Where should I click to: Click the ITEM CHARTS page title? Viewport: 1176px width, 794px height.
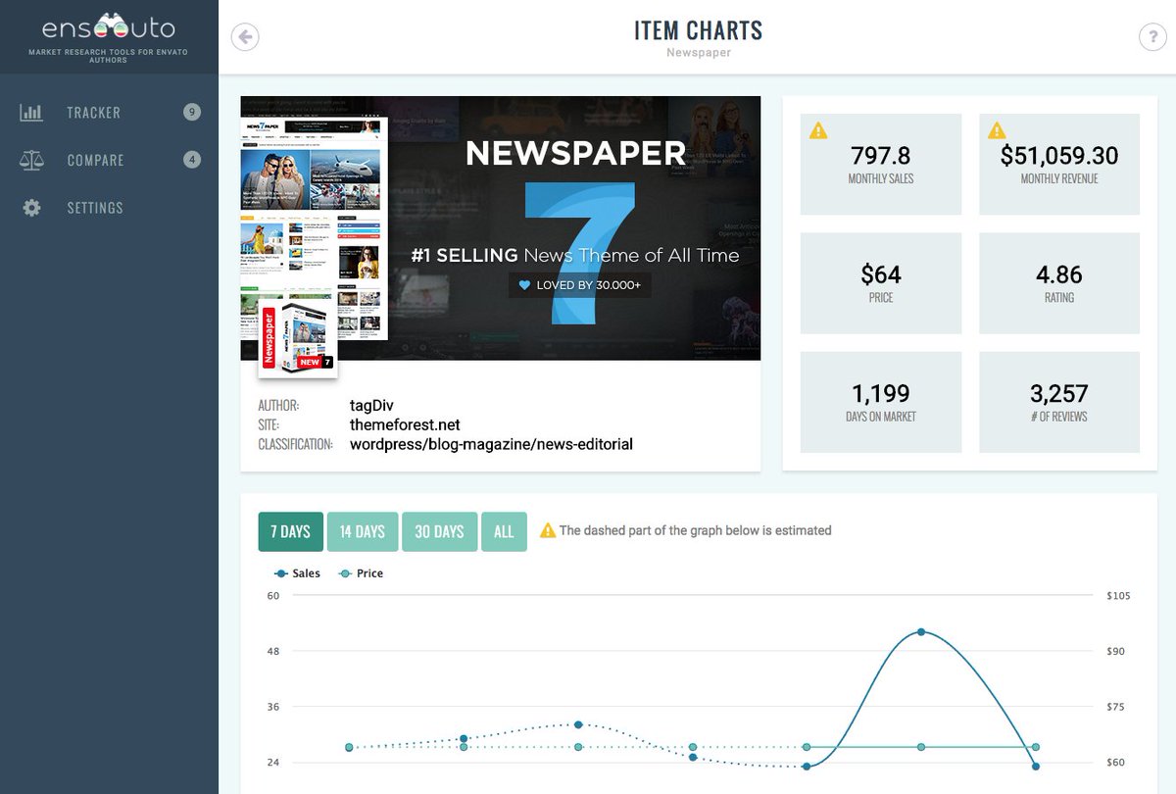698,30
